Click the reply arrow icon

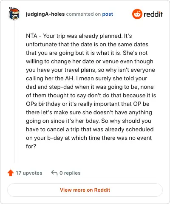tap(54, 173)
